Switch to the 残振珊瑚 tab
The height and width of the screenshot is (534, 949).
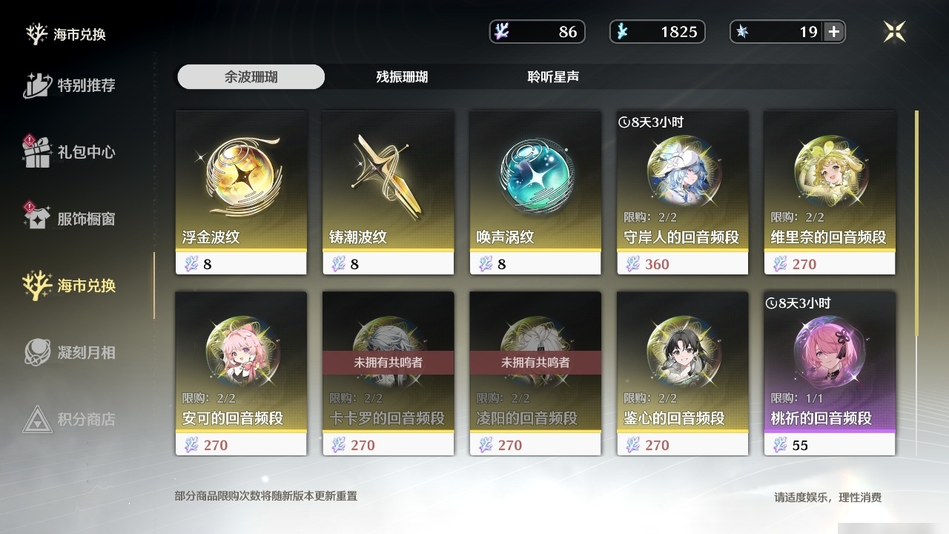coord(402,76)
